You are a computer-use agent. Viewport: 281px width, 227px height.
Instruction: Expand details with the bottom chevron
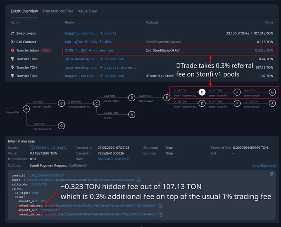coord(142,226)
